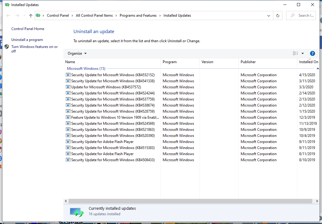
Task: Open the address bar history dropdown
Action: click(268, 16)
